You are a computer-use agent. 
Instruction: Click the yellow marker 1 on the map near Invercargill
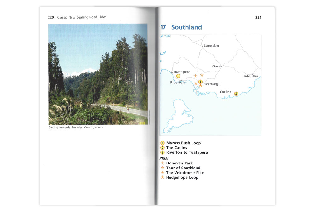pos(200,82)
